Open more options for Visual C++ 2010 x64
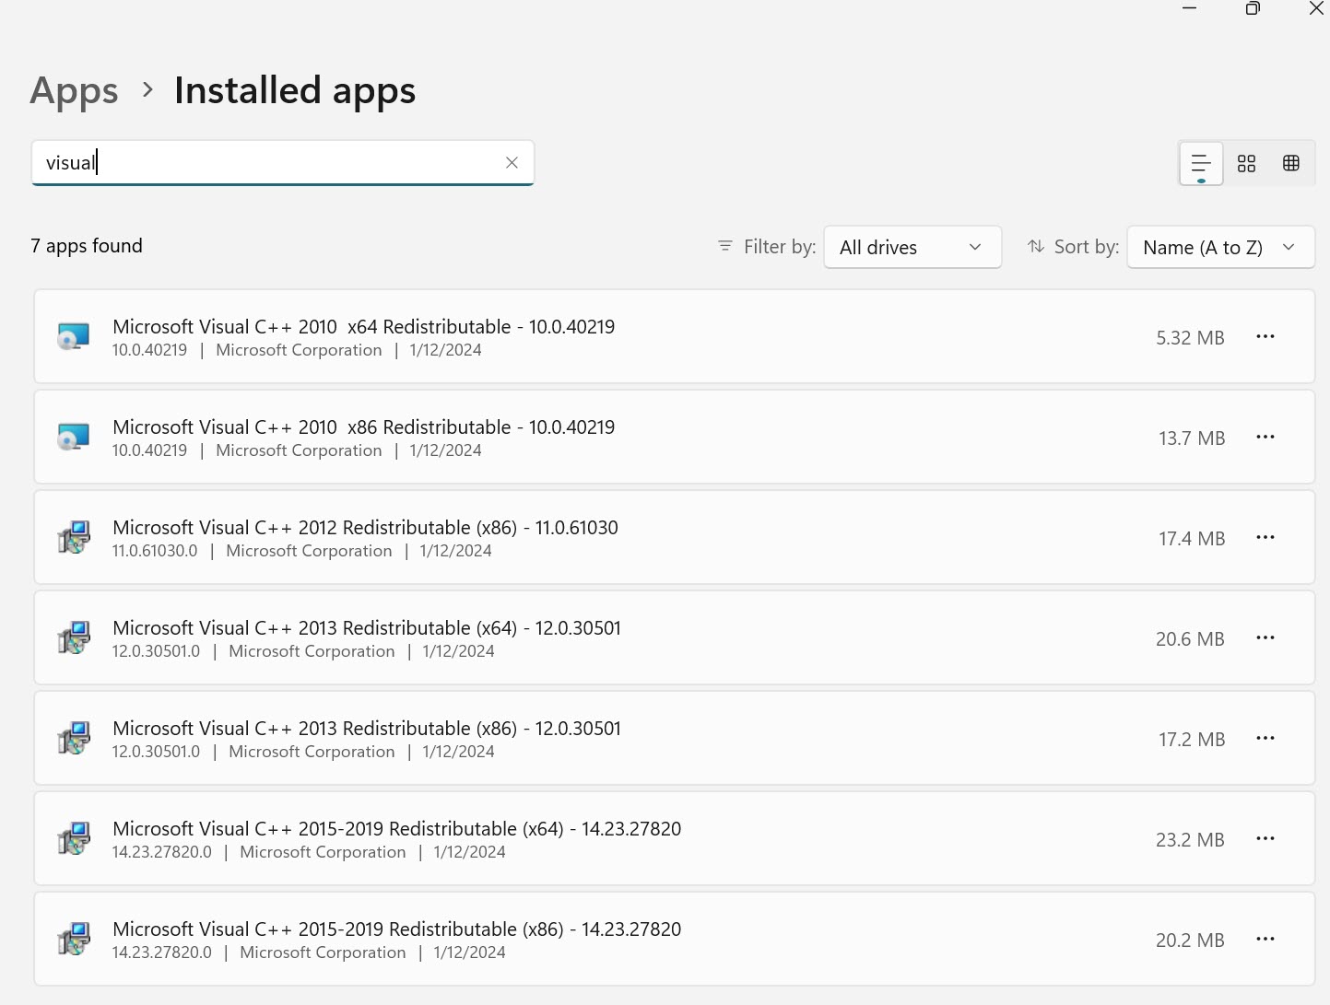The height and width of the screenshot is (1005, 1330). click(1265, 337)
